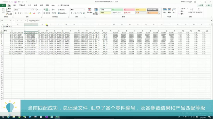
Task: Open the cell Format button
Action: click(174, 11)
